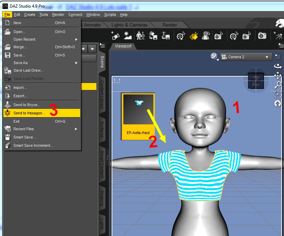Image resolution: width=284 pixels, height=236 pixels.
Task: Open the Camera 2 view dropdown
Action: click(246, 57)
